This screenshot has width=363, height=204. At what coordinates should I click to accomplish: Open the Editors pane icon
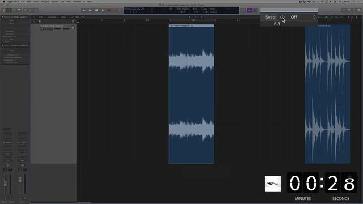36,10
